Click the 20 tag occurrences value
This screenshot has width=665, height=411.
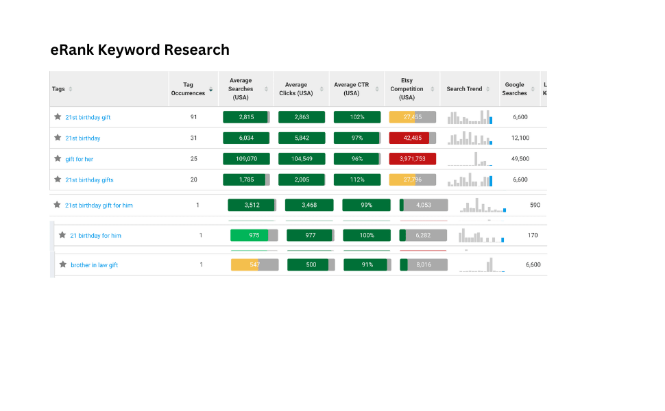194,179
